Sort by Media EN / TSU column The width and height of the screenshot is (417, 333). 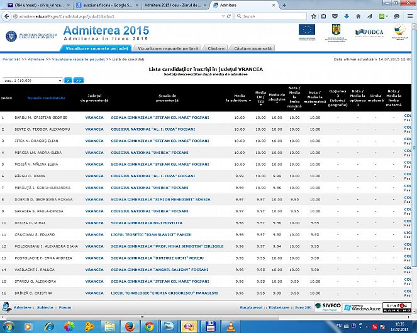[260, 99]
